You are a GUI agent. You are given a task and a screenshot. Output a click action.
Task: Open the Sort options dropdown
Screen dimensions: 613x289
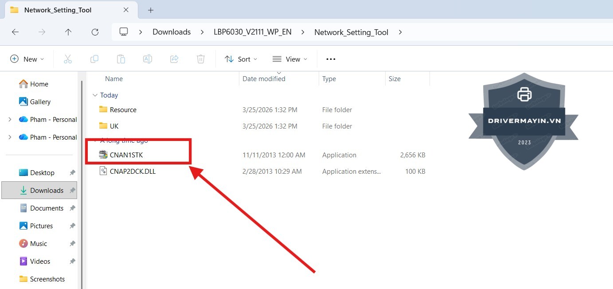click(x=241, y=59)
